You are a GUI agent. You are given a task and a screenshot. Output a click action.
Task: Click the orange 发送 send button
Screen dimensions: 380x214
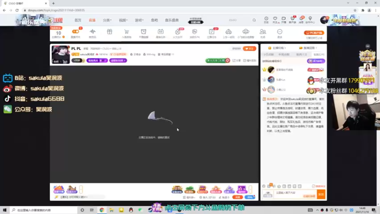pyautogui.click(x=321, y=195)
